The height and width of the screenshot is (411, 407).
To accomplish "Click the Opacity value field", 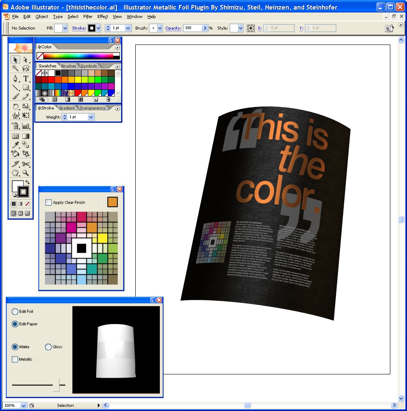I will tap(193, 28).
